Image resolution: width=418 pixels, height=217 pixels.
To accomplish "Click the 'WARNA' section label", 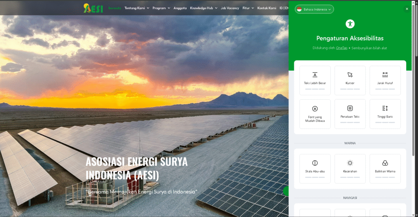I will [350, 143].
